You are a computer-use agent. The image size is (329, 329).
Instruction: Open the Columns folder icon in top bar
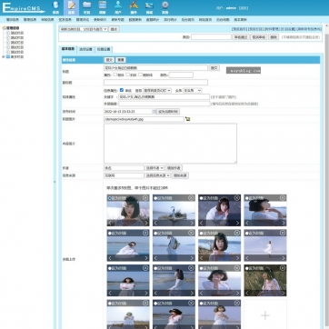pyautogui.click(x=87, y=7)
